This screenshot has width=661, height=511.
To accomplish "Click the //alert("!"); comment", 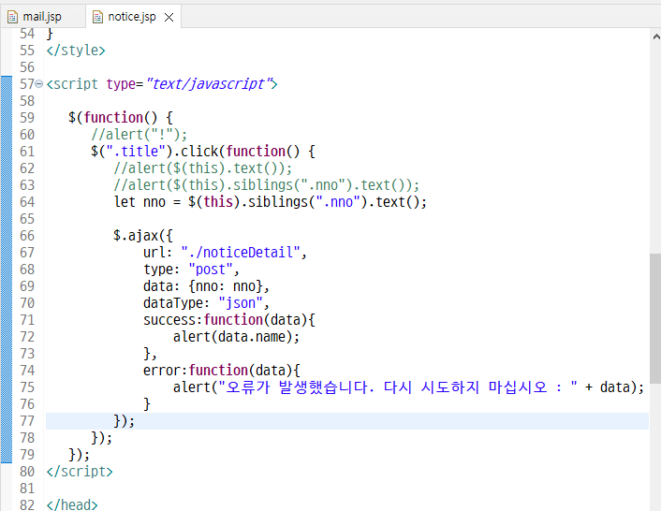I will click(x=140, y=135).
